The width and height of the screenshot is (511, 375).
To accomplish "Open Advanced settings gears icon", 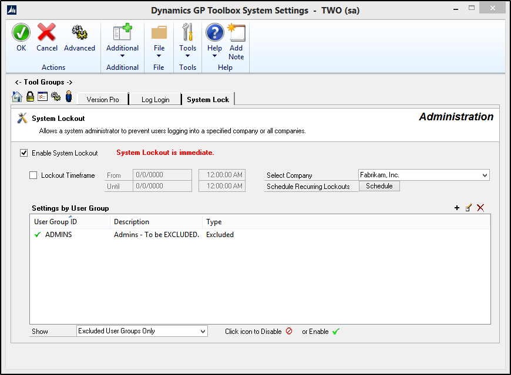I will coord(79,32).
